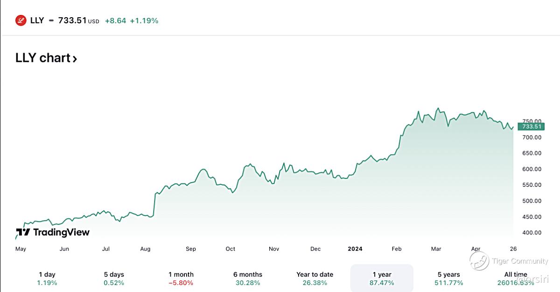Click the Tiger Community watermark logo
Screen dimensions: 560x292
pos(479,262)
